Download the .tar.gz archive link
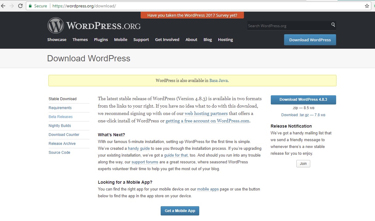 (303, 115)
